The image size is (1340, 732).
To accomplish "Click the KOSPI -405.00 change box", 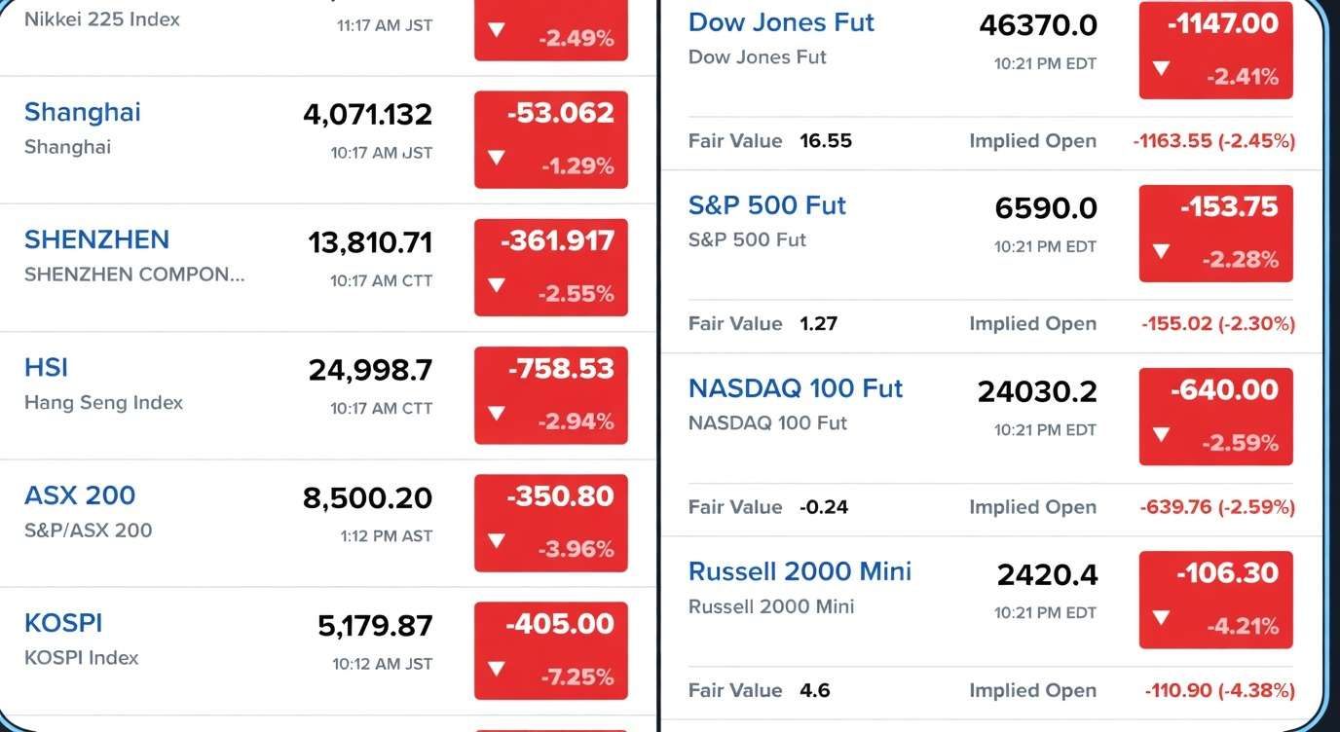I will (551, 650).
